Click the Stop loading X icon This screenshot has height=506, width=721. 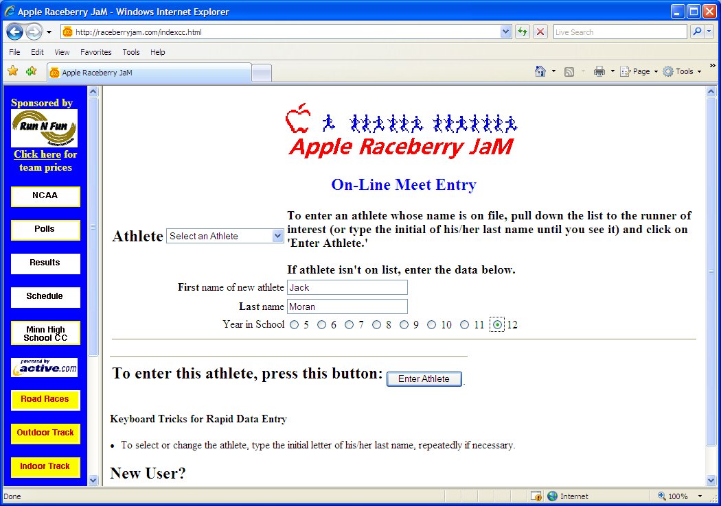pos(540,32)
